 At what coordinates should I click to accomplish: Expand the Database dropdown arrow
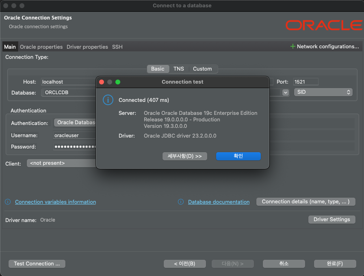tap(286, 93)
